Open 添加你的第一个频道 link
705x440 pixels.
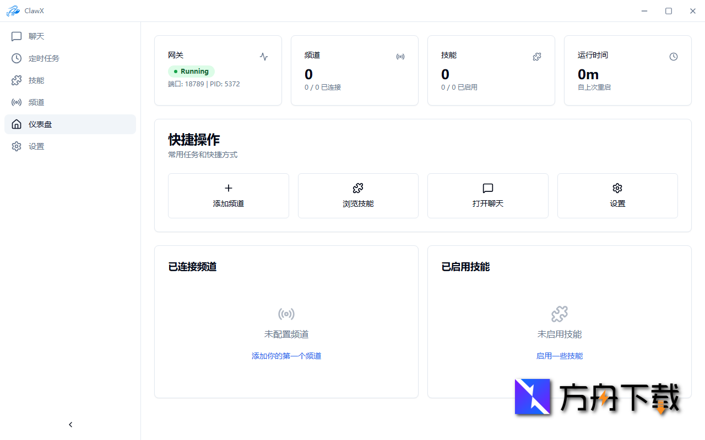tap(286, 355)
